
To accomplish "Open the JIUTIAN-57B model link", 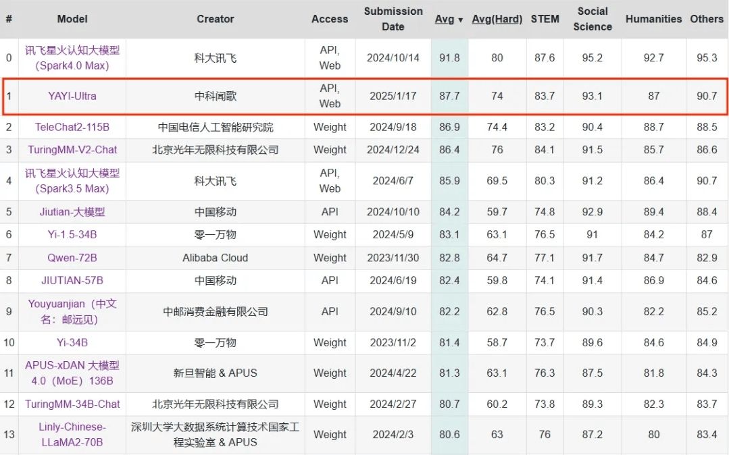I will point(72,281).
